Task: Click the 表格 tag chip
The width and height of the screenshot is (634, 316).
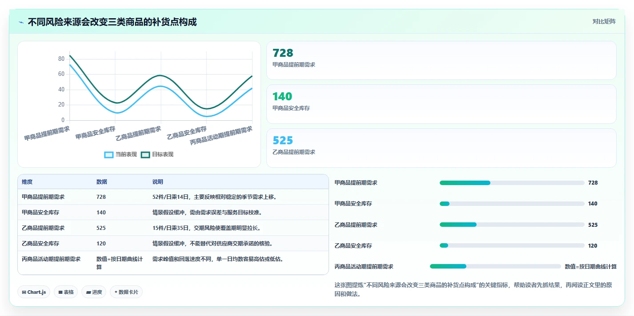Action: pyautogui.click(x=66, y=292)
